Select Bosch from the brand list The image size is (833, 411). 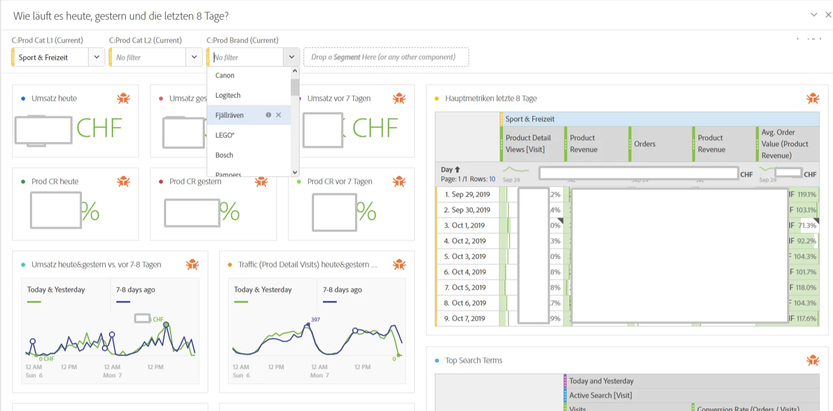pos(249,155)
